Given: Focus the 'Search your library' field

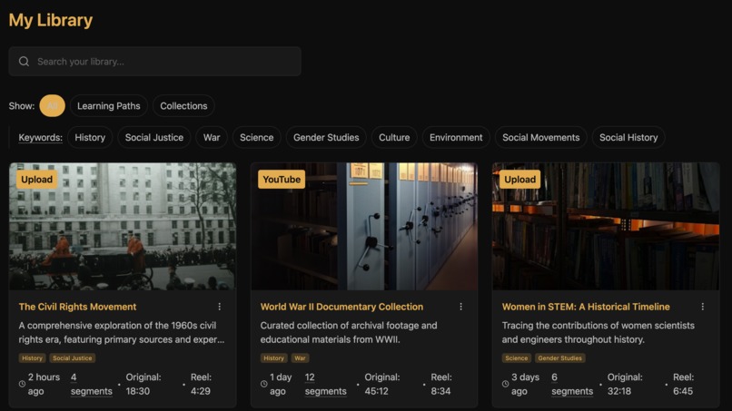Looking at the screenshot, I should pos(154,61).
